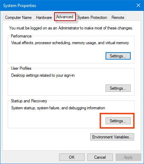
Task: Click the Startup and Recovery group heading
Action: click(x=29, y=101)
